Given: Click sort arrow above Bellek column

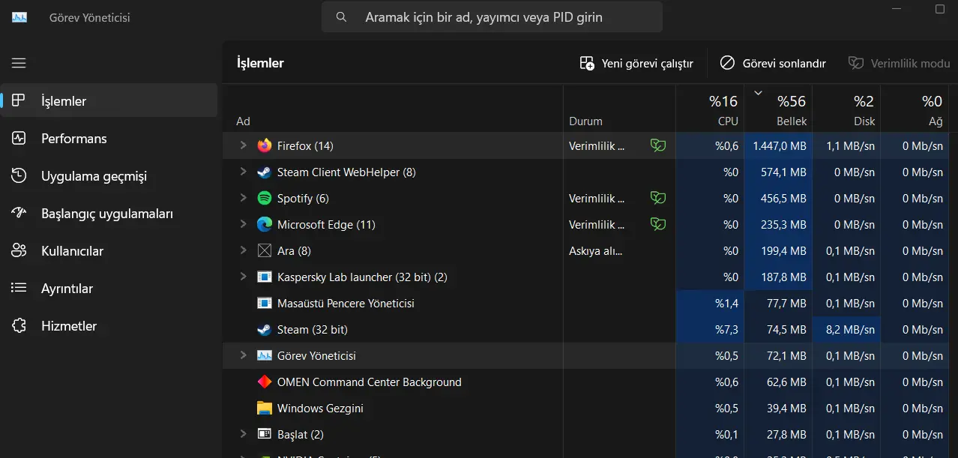Looking at the screenshot, I should click(758, 93).
